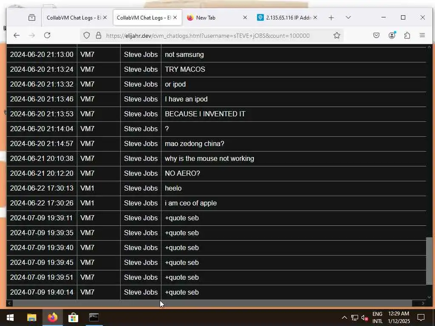Click the scroll-up arrow of the page

click(x=429, y=48)
